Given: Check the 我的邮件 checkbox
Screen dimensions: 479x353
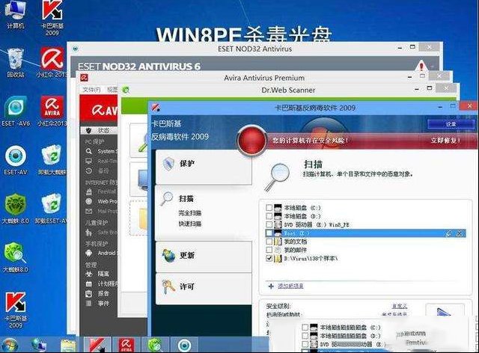Looking at the screenshot, I should pos(269,250).
